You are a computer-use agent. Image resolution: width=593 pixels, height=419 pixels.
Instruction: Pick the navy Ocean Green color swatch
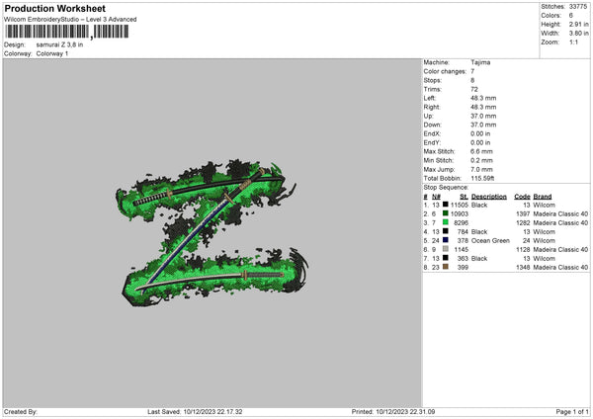[x=446, y=240]
